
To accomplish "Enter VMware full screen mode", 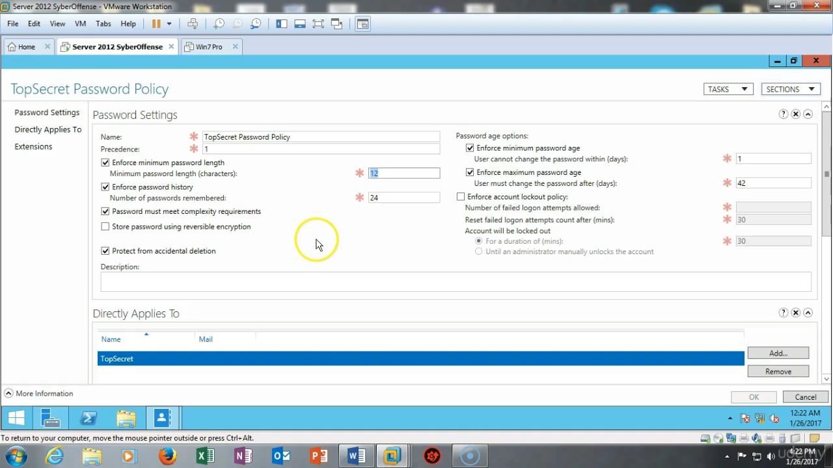I will [318, 23].
